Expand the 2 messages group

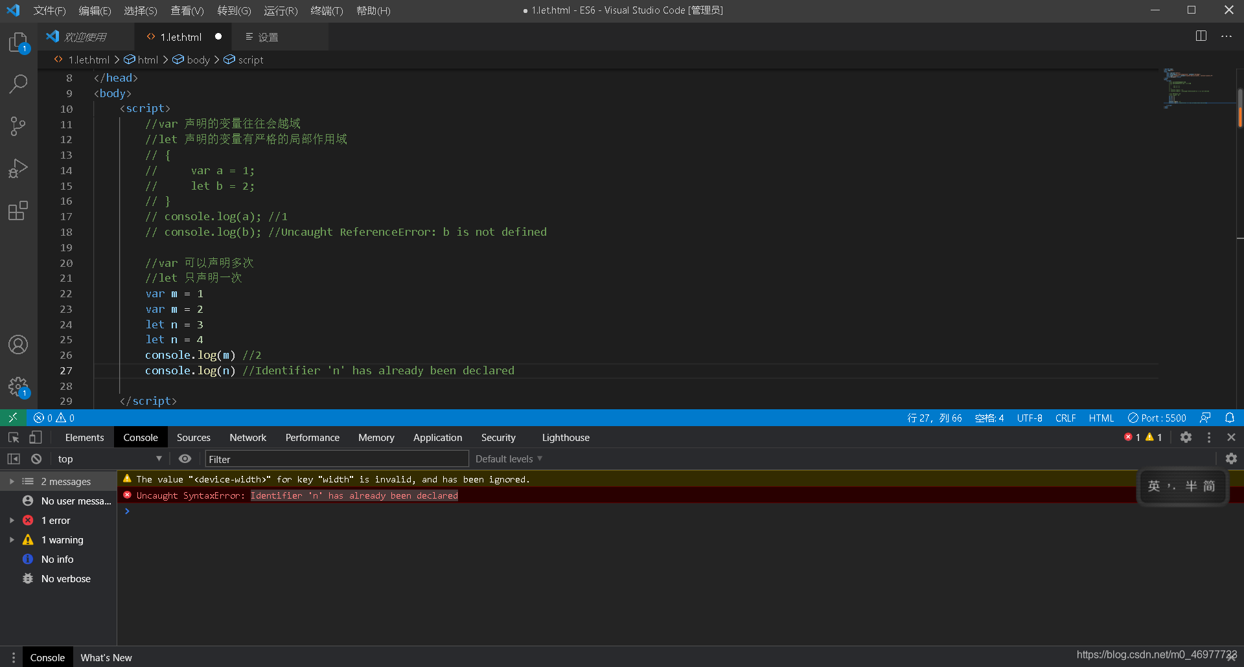12,481
